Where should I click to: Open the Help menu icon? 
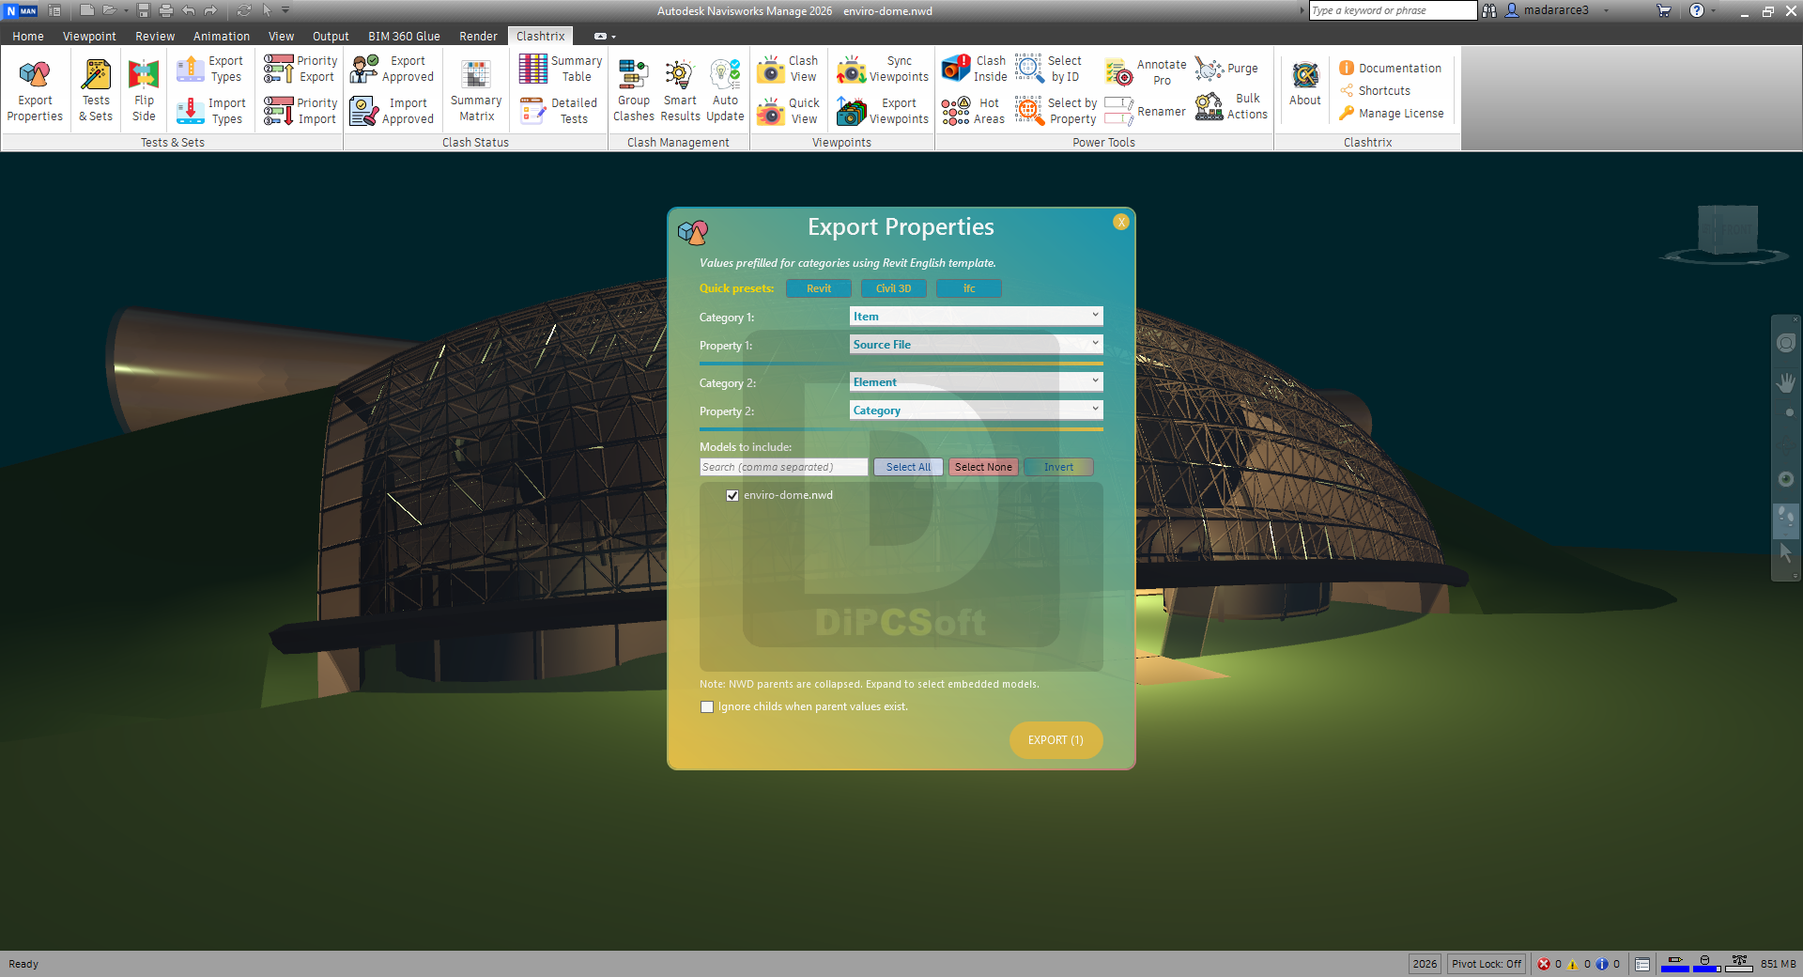click(x=1697, y=10)
